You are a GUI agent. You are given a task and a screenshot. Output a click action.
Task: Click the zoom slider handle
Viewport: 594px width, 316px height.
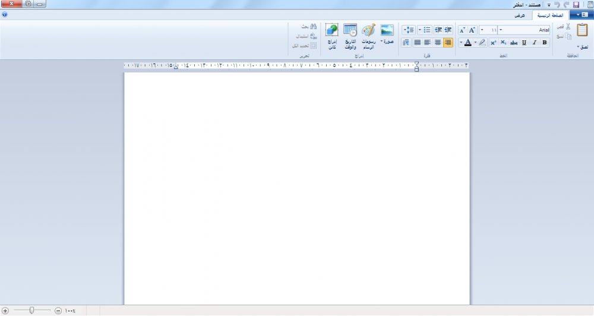31,310
